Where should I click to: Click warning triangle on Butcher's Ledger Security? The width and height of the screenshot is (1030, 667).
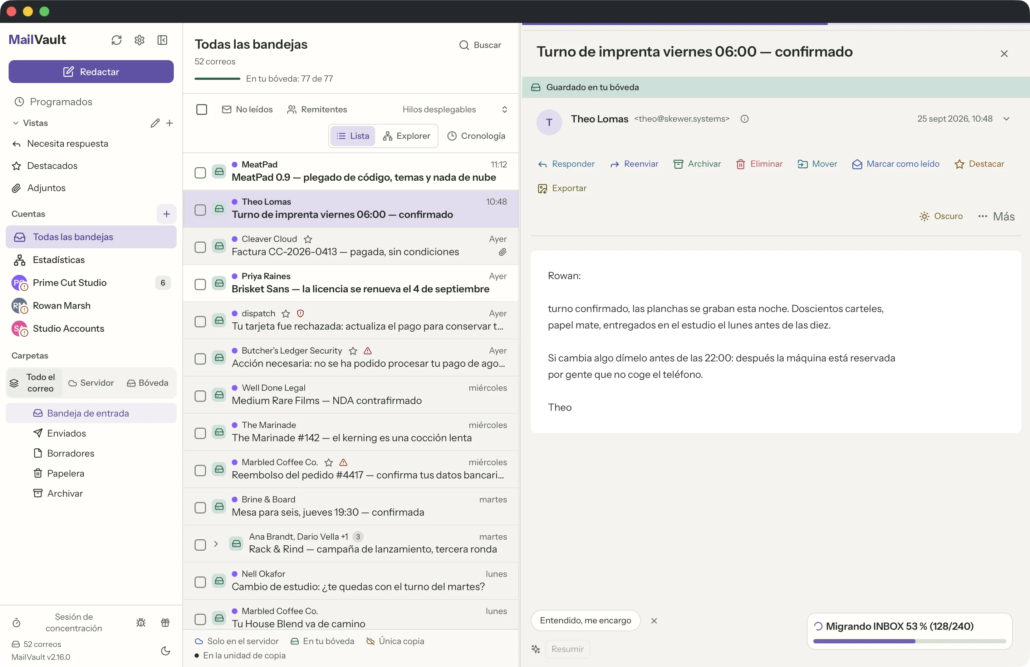[x=367, y=351]
